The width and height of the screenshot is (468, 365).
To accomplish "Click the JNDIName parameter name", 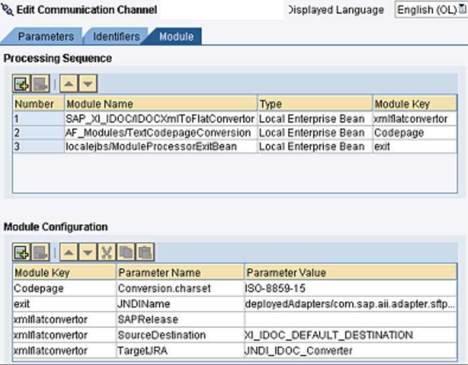I will [180, 304].
